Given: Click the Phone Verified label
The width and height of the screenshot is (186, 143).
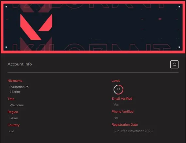Looking at the screenshot, I should click(x=123, y=112).
